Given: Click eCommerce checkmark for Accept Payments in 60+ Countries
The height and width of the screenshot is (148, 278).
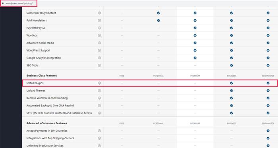Looking at the screenshot, I should tap(268, 131).
